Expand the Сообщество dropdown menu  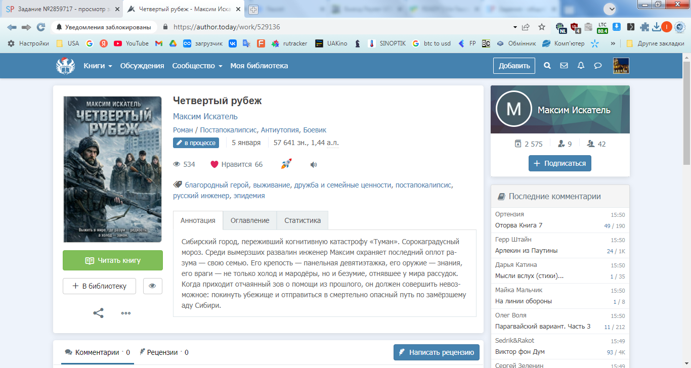(x=197, y=66)
